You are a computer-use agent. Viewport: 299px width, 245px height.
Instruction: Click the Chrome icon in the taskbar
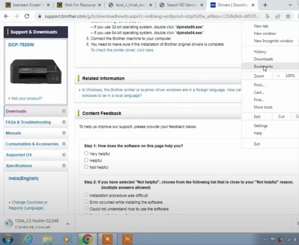(87, 239)
